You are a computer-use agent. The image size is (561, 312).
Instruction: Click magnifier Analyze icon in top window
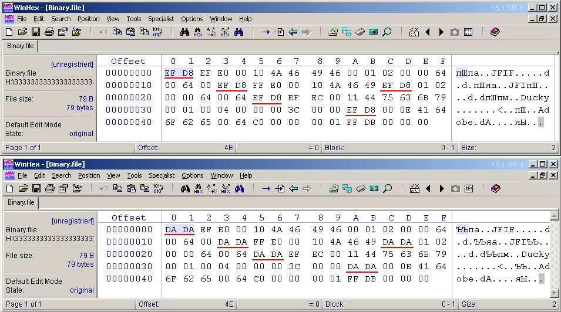[387, 32]
